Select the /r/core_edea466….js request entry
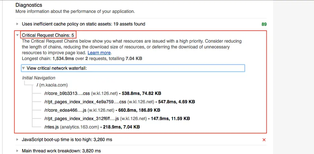Image resolution: width=314 pixels, height=154 pixels. click(x=102, y=110)
